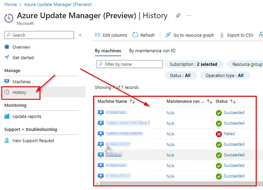The width and height of the screenshot is (263, 190).
Task: Export records using Export to CSV
Action: tap(236, 35)
